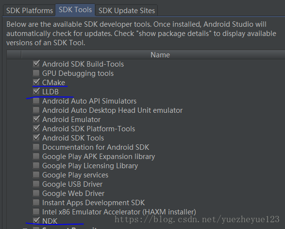The height and width of the screenshot is (229, 285).
Task: Toggle the Android SDK Tools checkbox
Action: pos(36,138)
